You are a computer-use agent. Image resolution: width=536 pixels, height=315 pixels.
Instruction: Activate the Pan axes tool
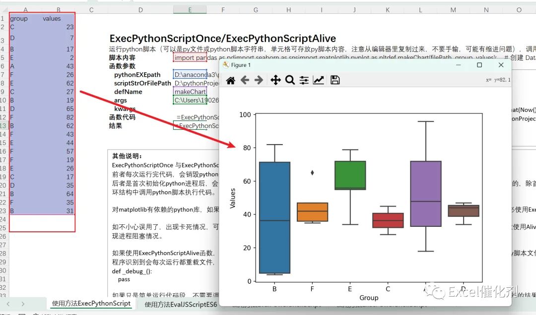[275, 80]
